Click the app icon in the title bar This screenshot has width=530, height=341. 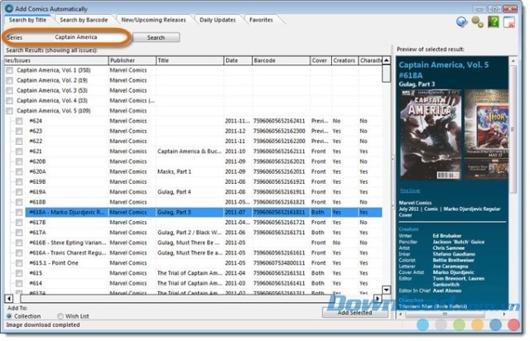9,7
